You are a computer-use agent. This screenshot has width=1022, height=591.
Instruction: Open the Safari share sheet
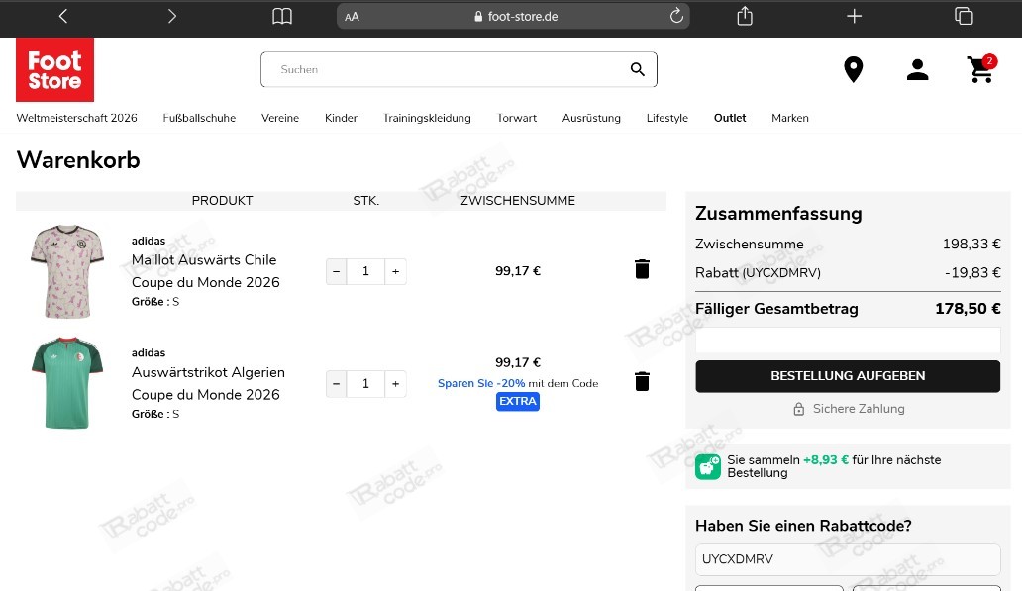click(x=745, y=16)
